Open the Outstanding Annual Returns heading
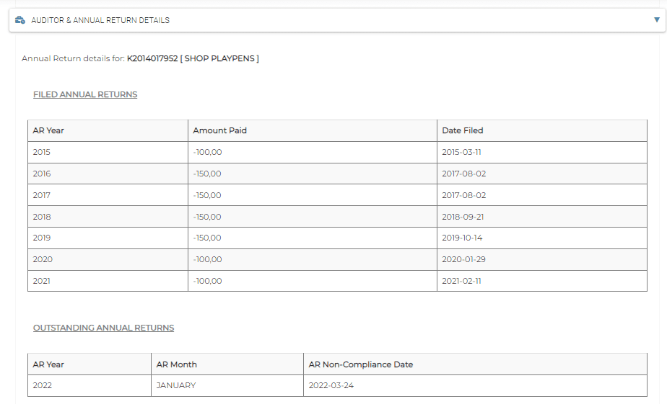The width and height of the screenshot is (667, 404). pos(103,328)
